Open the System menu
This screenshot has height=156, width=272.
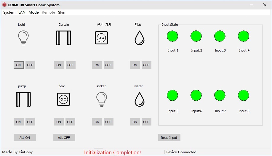pyautogui.click(x=9, y=12)
